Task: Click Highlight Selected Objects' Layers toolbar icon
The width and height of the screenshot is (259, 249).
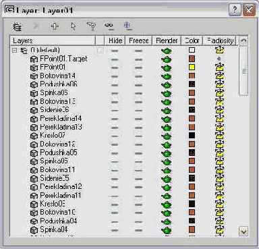Action: (92, 26)
